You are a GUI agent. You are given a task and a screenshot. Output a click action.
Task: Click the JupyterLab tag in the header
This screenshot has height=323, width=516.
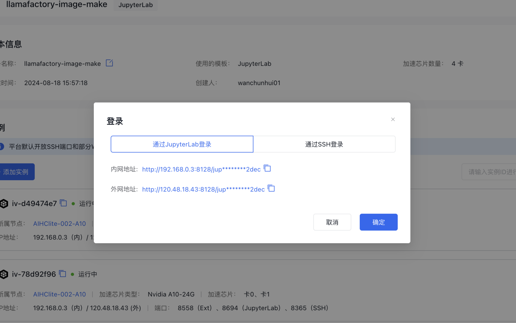(136, 5)
